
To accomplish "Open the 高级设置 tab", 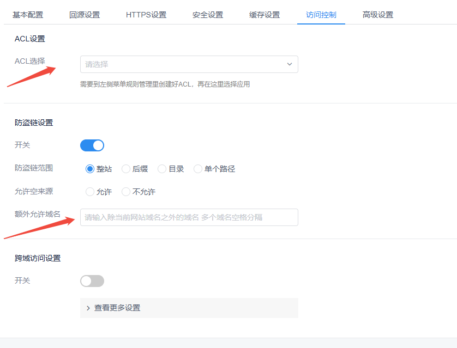I will [378, 15].
